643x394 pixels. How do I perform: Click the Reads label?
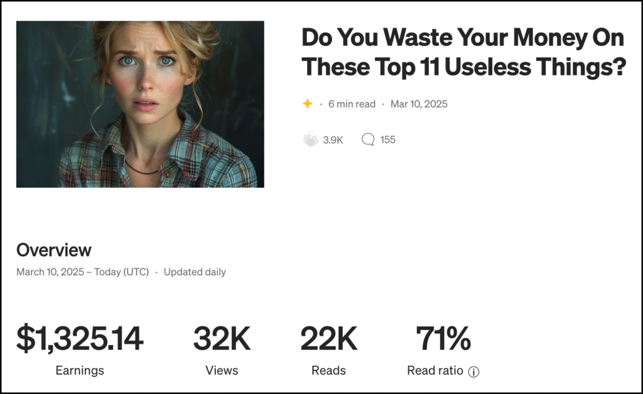[328, 371]
